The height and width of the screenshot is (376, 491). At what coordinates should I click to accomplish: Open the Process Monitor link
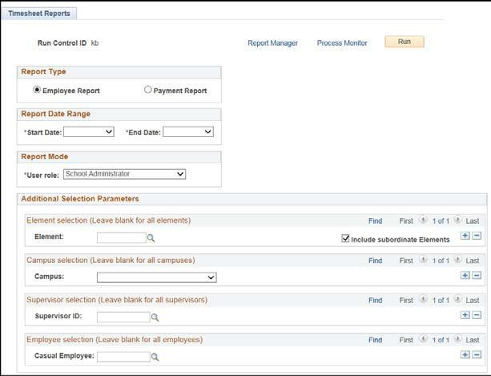(342, 43)
